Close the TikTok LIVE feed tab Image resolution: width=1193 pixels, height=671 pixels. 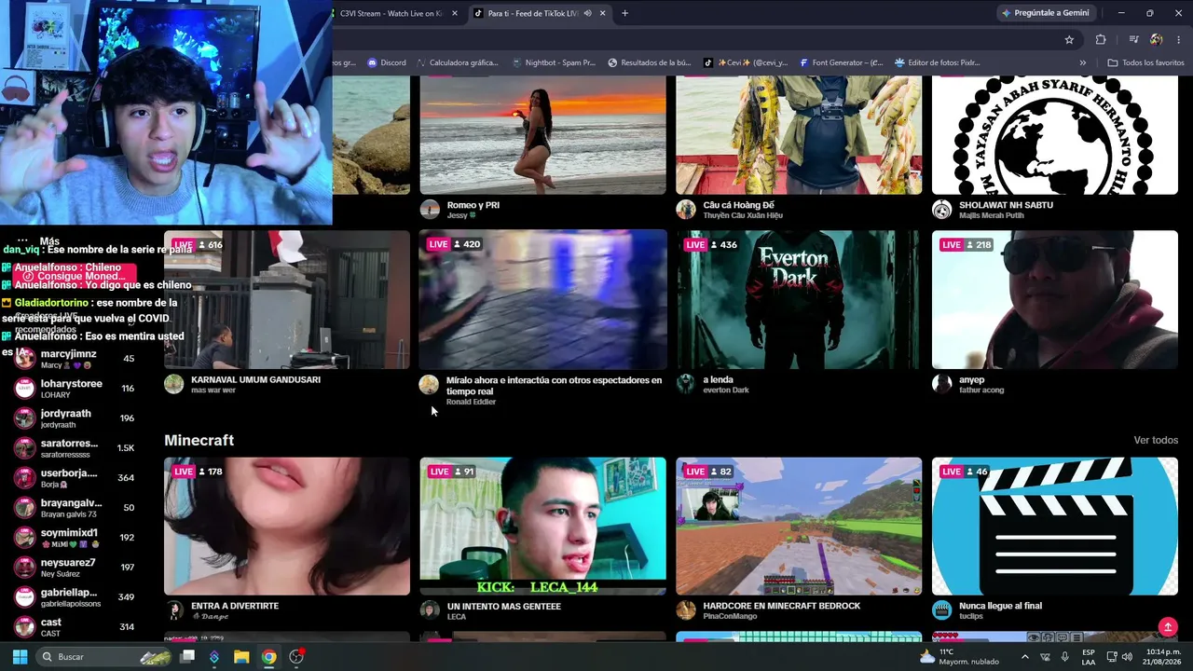[x=603, y=13]
